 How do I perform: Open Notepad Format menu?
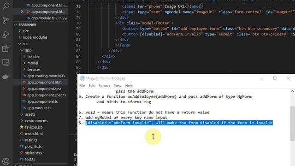104,85
